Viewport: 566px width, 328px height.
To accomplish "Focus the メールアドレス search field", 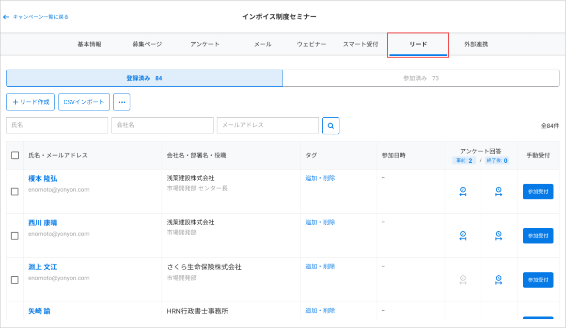I will (268, 125).
